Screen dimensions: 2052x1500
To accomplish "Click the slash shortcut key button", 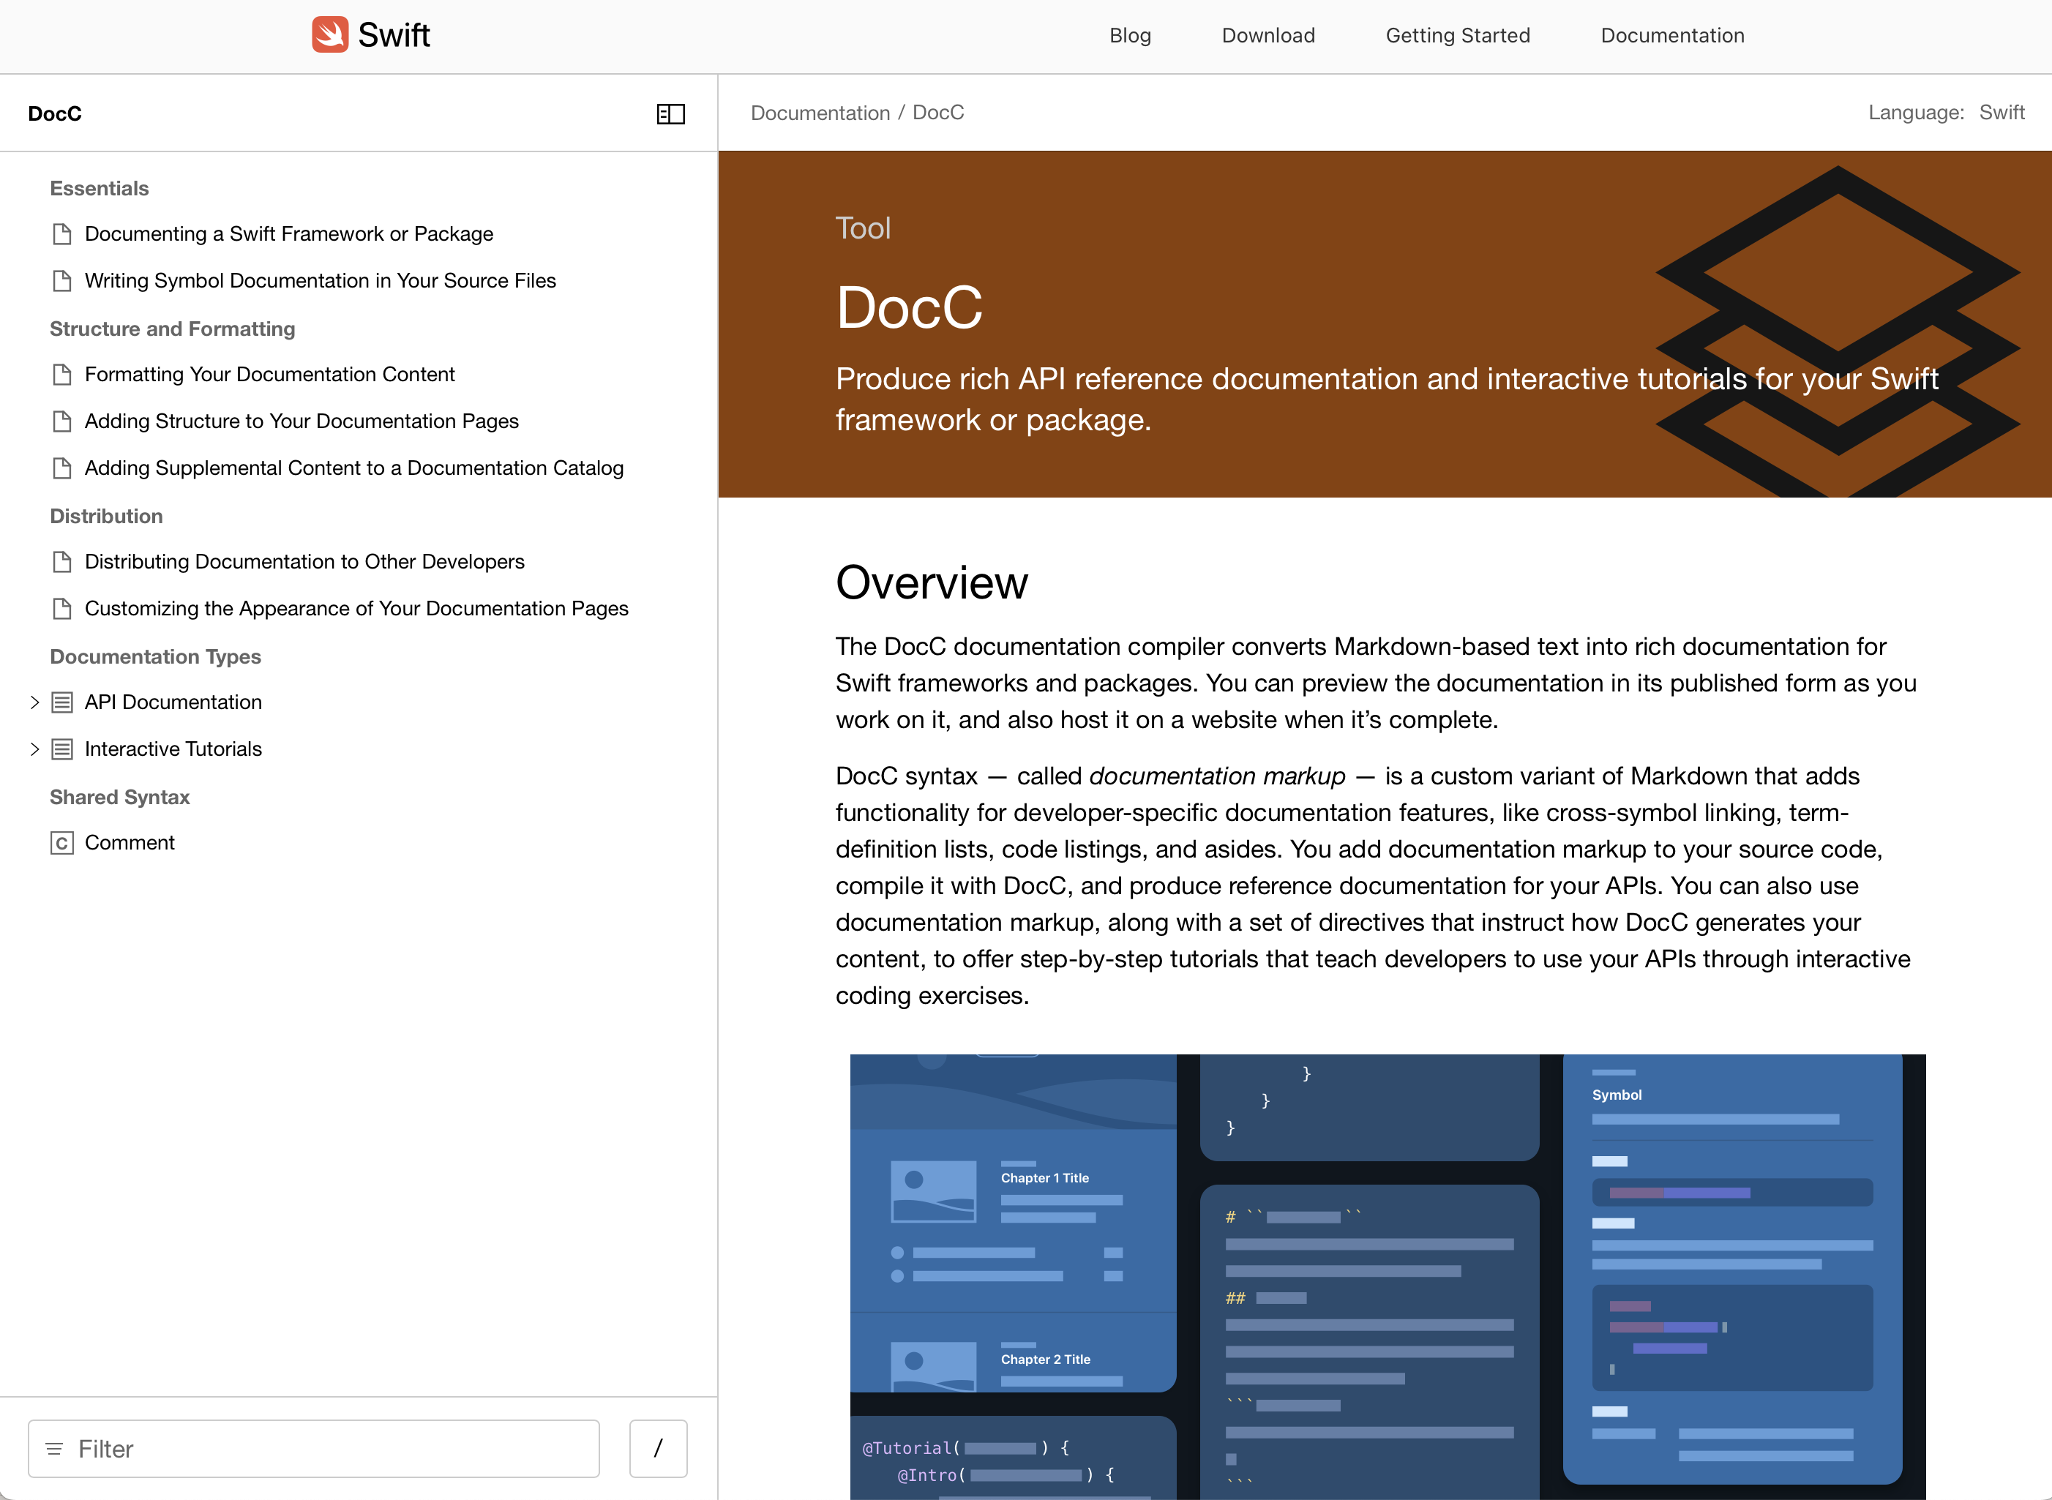I will tap(659, 1448).
